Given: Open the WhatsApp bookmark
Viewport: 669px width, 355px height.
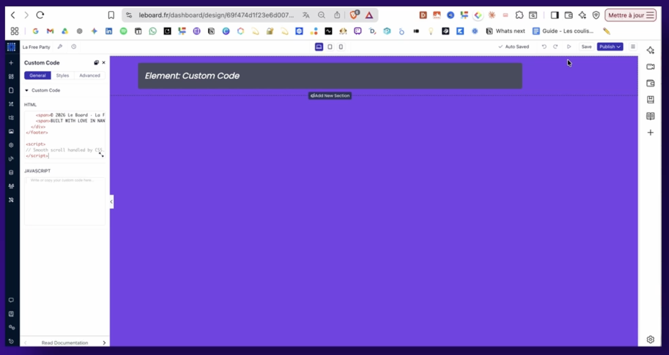Looking at the screenshot, I should click(153, 31).
